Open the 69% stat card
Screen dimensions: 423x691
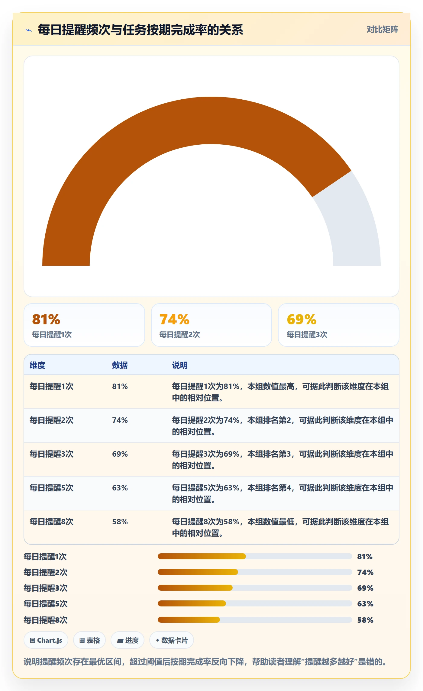[339, 325]
